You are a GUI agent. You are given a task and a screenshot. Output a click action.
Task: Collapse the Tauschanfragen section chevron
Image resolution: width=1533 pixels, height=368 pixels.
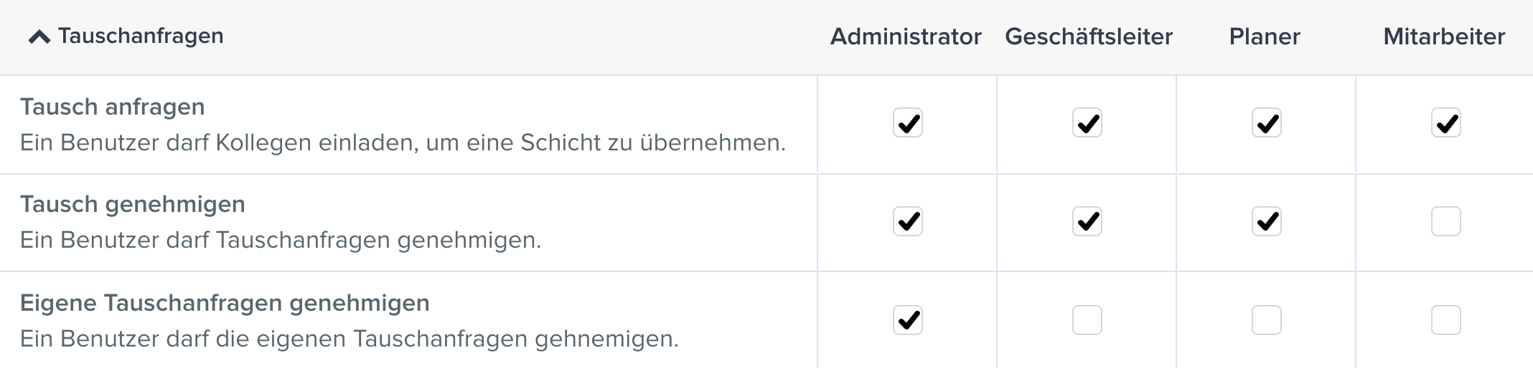pos(39,37)
